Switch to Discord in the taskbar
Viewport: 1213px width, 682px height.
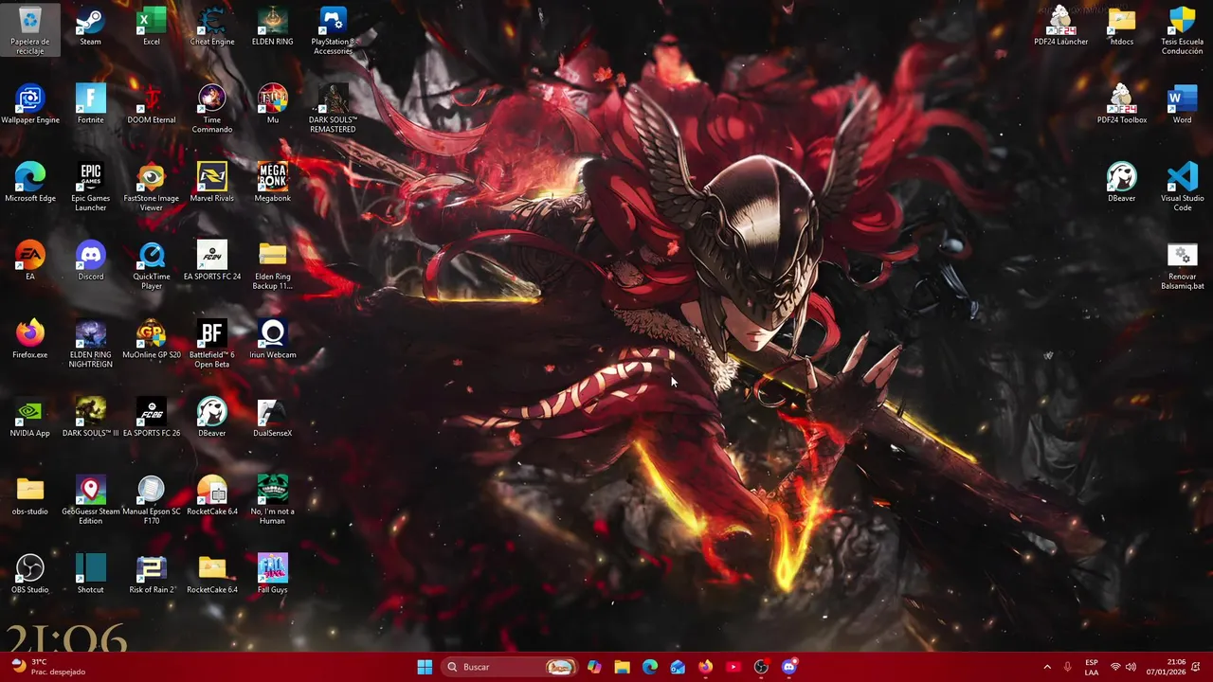click(x=788, y=667)
